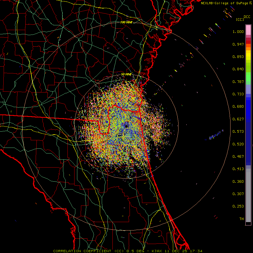Image resolution: width=253 pixels, height=253 pixels.
Task: Click the 100 NMI range ring label
Action: pos(126,22)
